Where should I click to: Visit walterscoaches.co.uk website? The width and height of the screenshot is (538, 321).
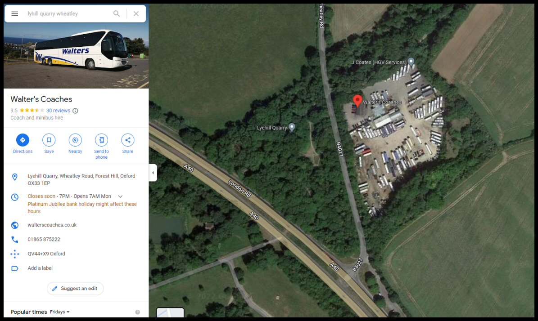(52, 225)
